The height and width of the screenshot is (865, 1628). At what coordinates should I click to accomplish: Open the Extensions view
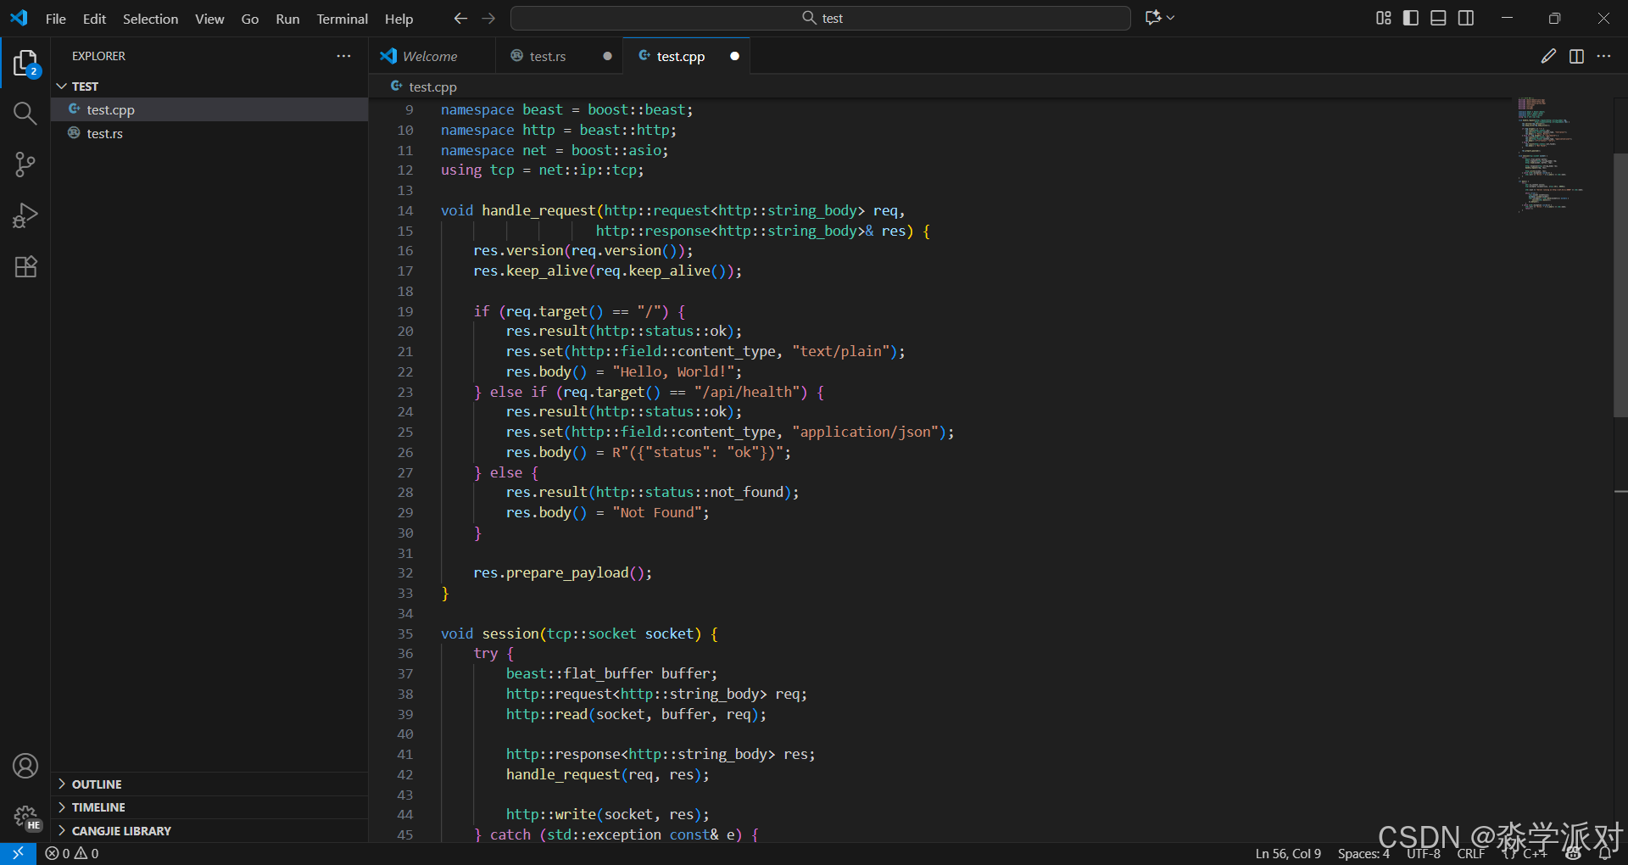tap(25, 266)
